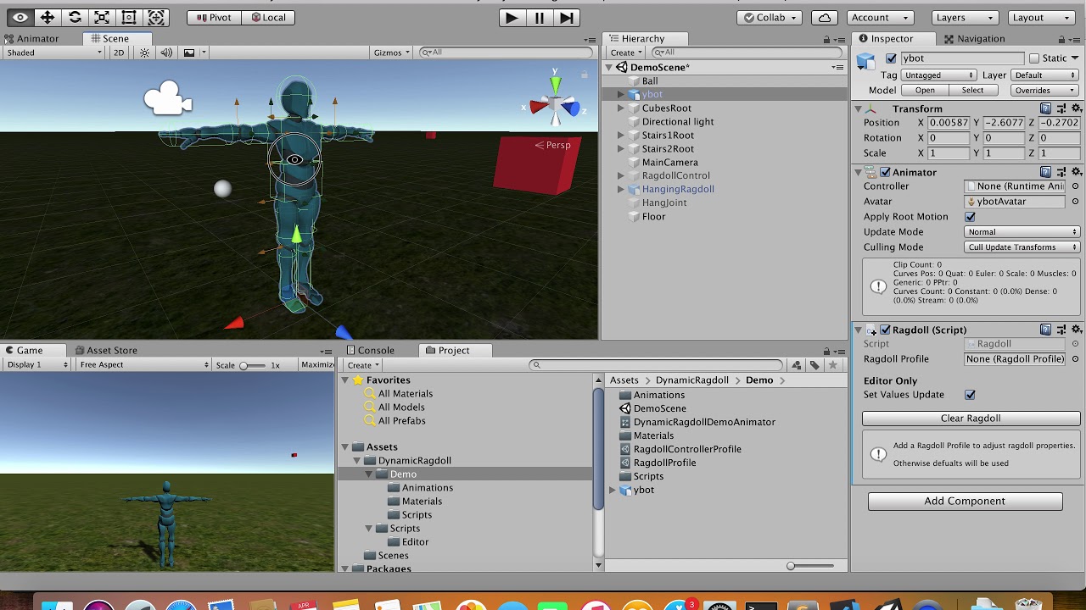Viewport: 1086px width, 610px height.
Task: Open Animator component gear menu
Action: click(1077, 172)
